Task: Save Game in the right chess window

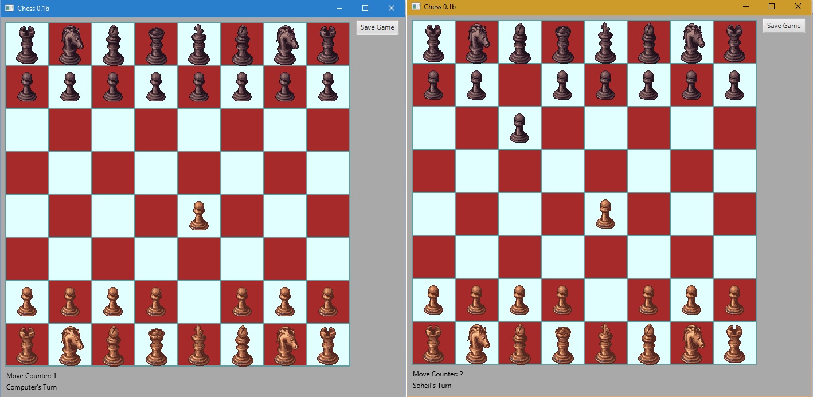Action: 784,26
